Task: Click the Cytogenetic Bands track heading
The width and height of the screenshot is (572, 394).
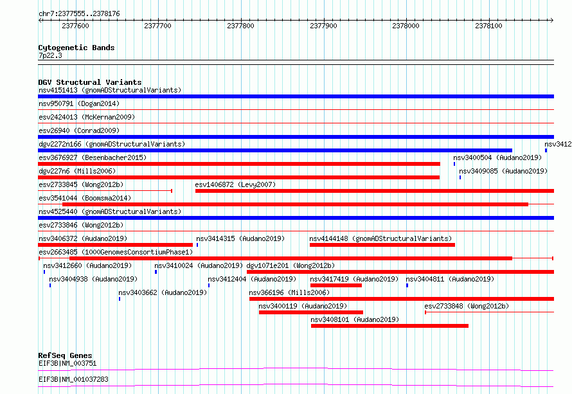Action: (x=76, y=48)
